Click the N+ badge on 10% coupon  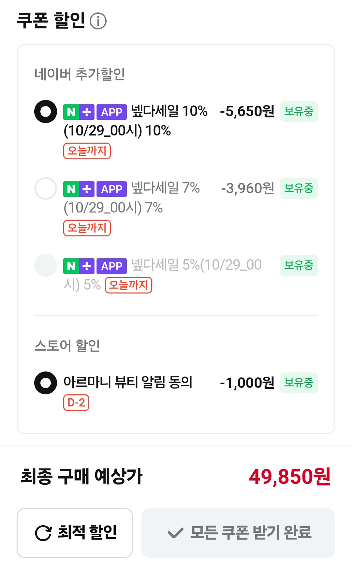(79, 112)
